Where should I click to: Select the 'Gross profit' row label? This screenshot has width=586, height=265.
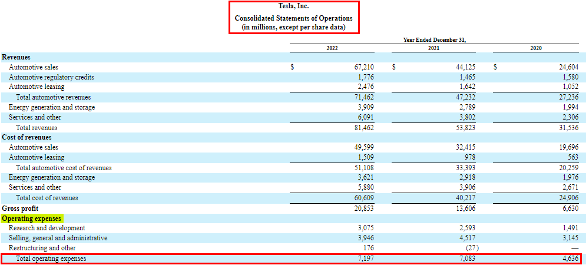[20, 208]
